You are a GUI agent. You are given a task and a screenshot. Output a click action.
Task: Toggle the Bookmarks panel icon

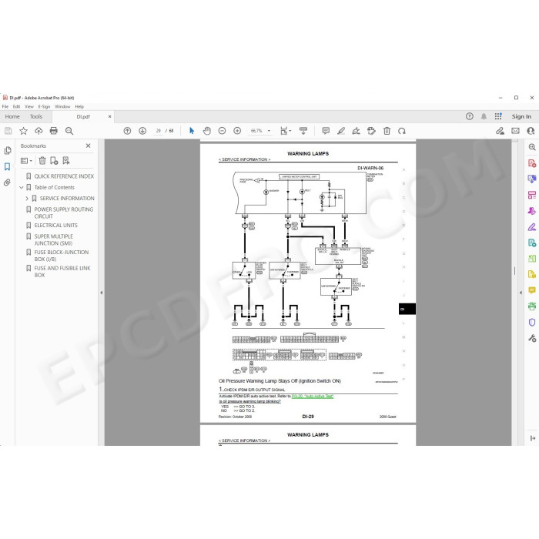click(x=7, y=167)
